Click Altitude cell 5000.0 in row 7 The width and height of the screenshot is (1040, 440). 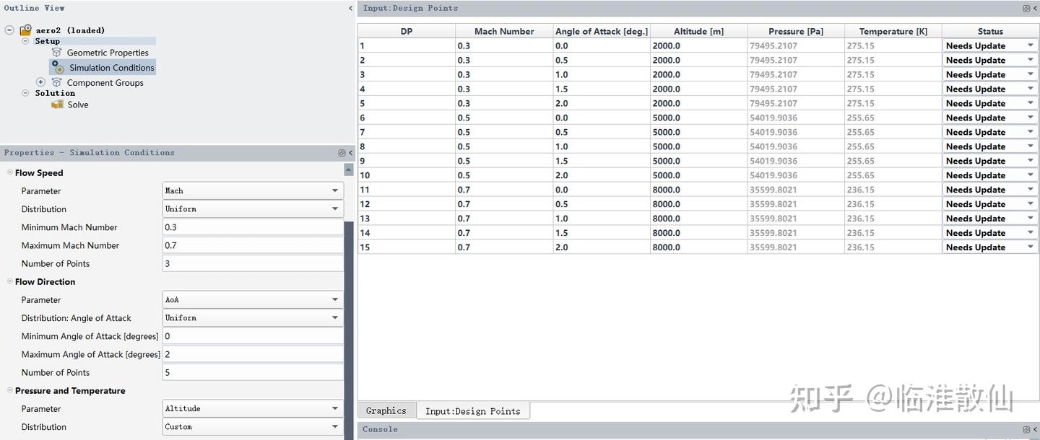pyautogui.click(x=699, y=132)
